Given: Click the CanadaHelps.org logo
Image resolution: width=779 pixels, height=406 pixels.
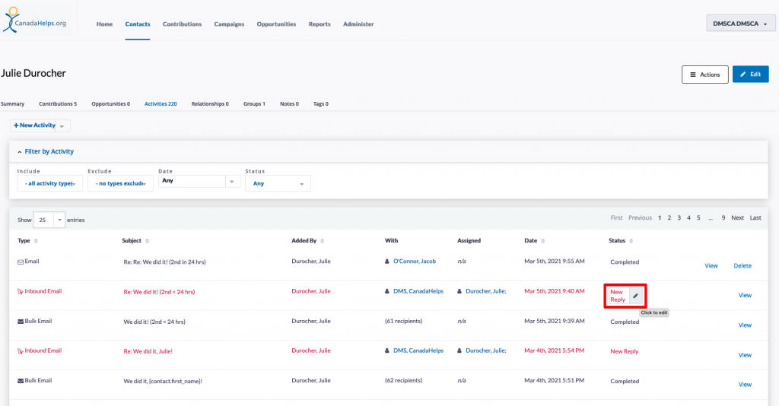Looking at the screenshot, I should tap(35, 21).
